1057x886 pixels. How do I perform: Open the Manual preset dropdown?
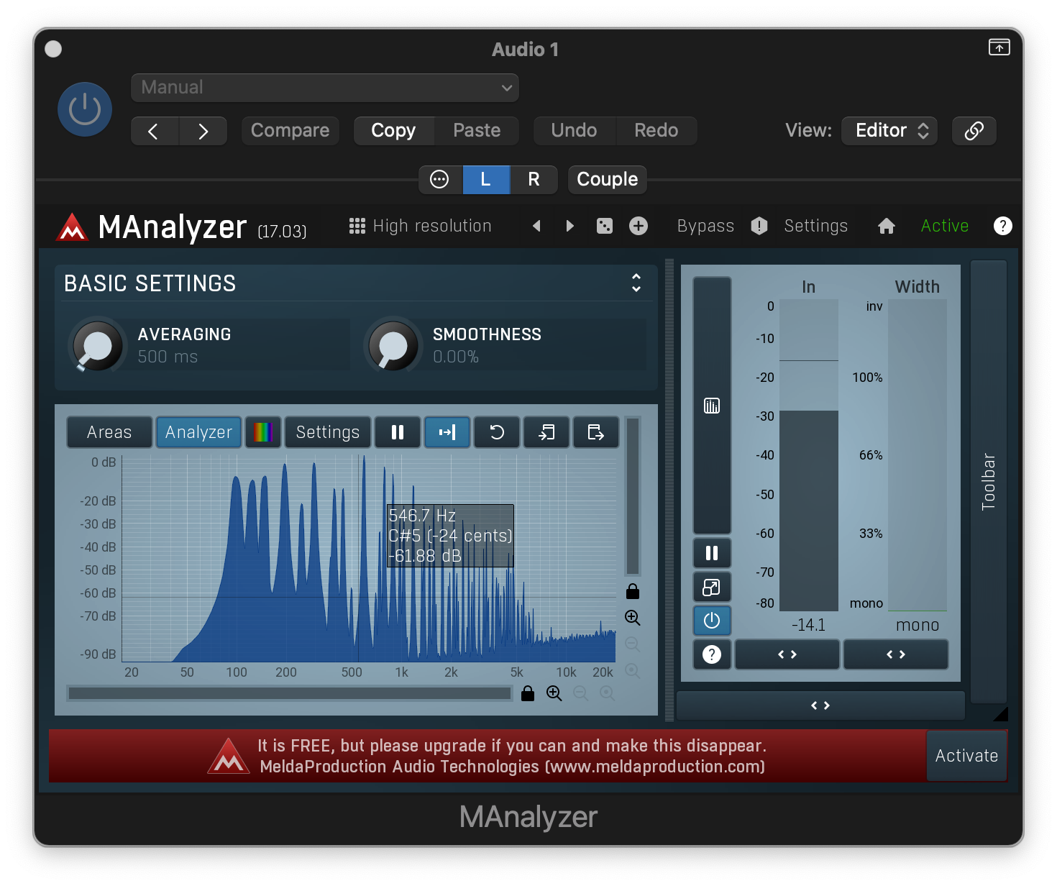(325, 88)
